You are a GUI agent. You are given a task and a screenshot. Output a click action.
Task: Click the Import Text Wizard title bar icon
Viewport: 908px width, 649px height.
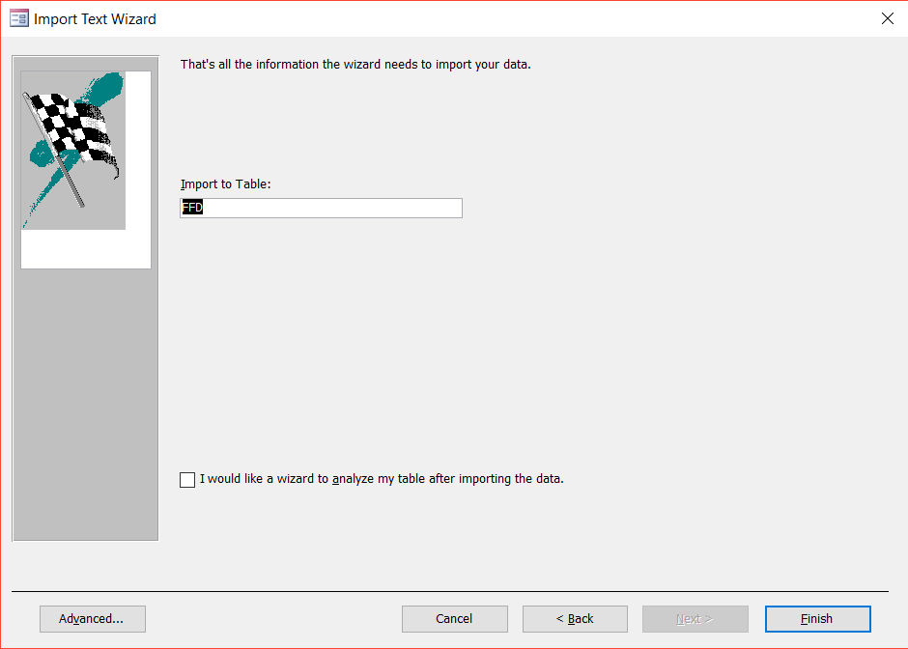coord(18,17)
